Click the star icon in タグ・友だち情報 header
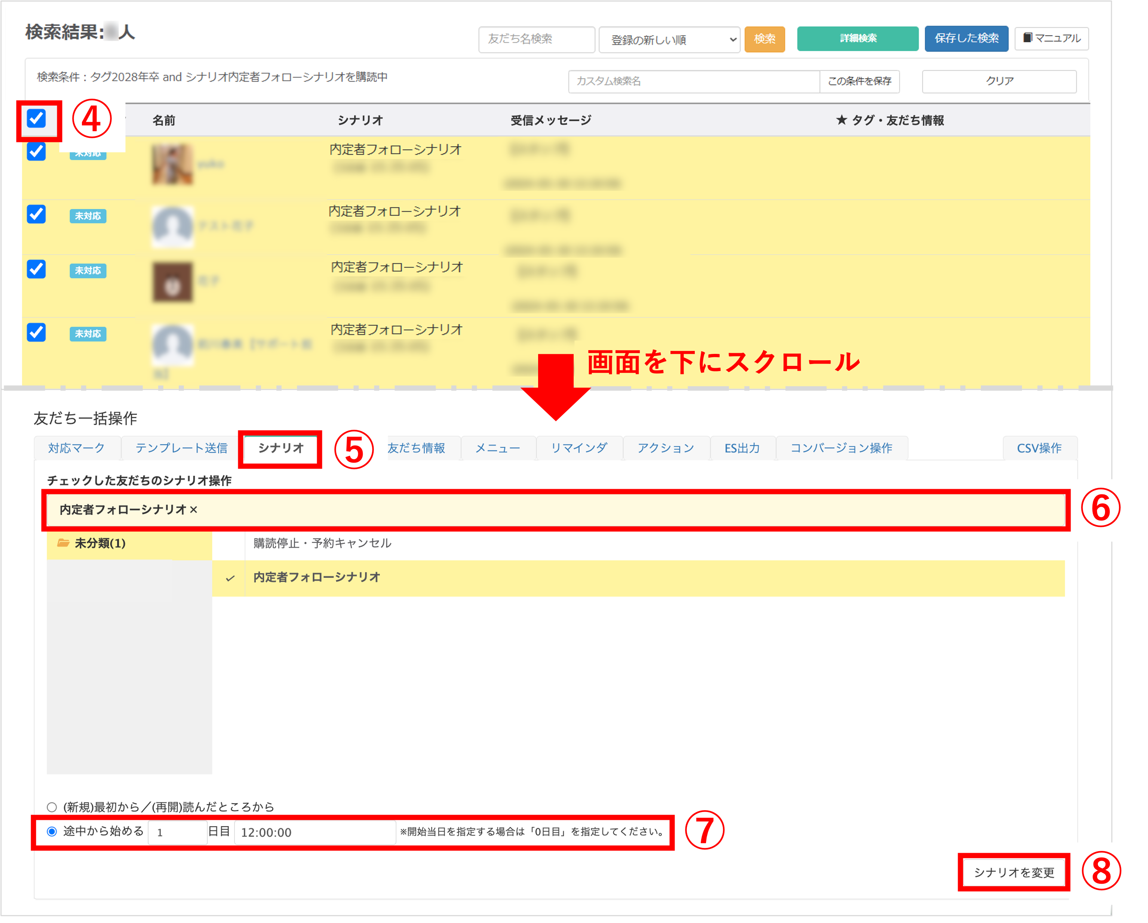Image resolution: width=1148 pixels, height=923 pixels. (841, 120)
